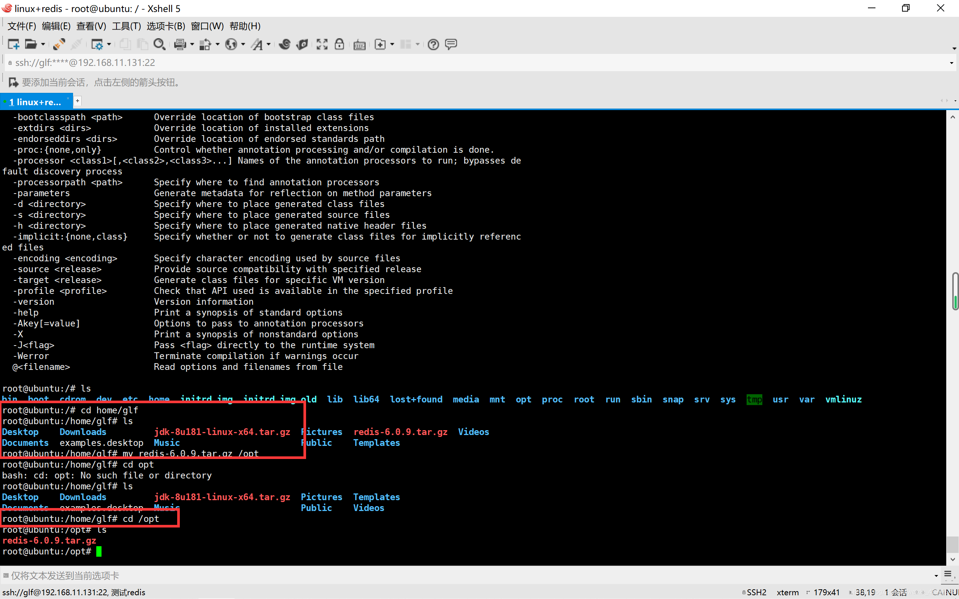Open the help question mark icon
This screenshot has width=959, height=599.
point(433,45)
